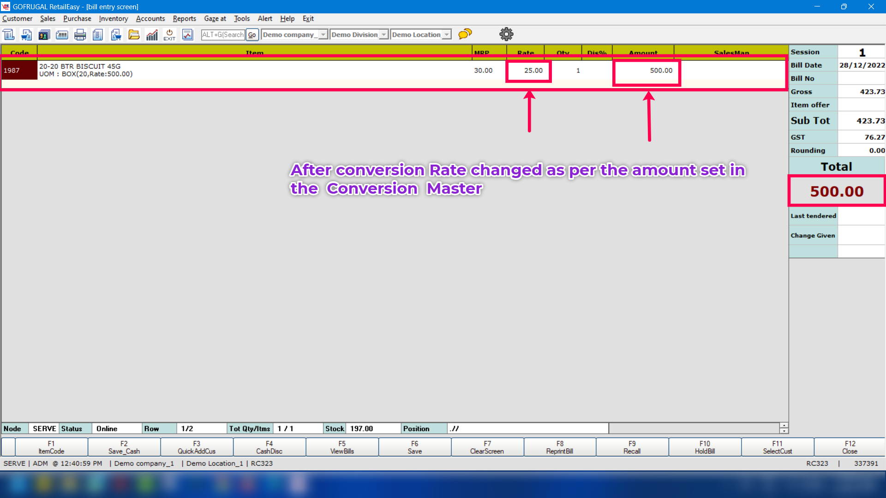Click the barcode icon in toolbar
This screenshot has height=498, width=886.
tap(62, 35)
